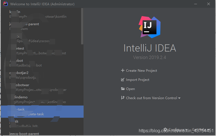Minimize the Welcome to IntelliJ IDEA window
Viewport: 216px width, 136px height.
pos(196,4)
